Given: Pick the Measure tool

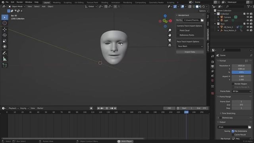Looking at the screenshot, I should pyautogui.click(x=5, y=59).
